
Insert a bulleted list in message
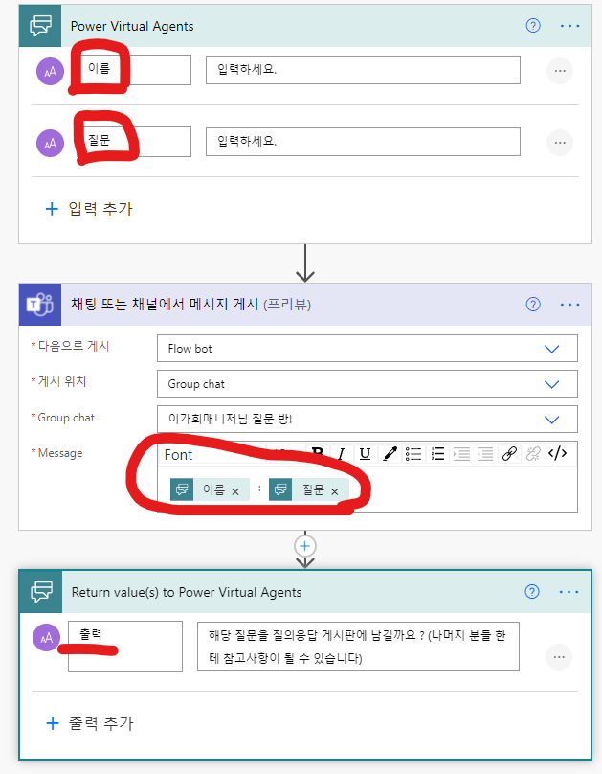tap(413, 454)
